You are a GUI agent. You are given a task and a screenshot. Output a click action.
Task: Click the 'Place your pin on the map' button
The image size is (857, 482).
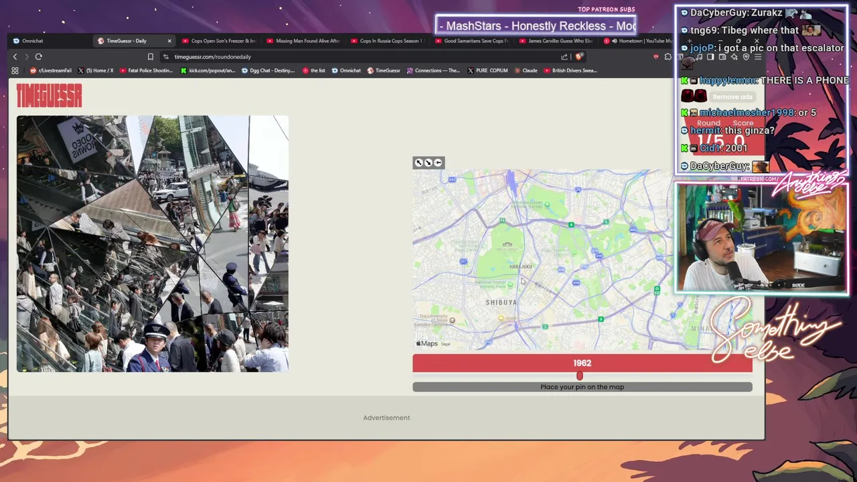(x=582, y=387)
